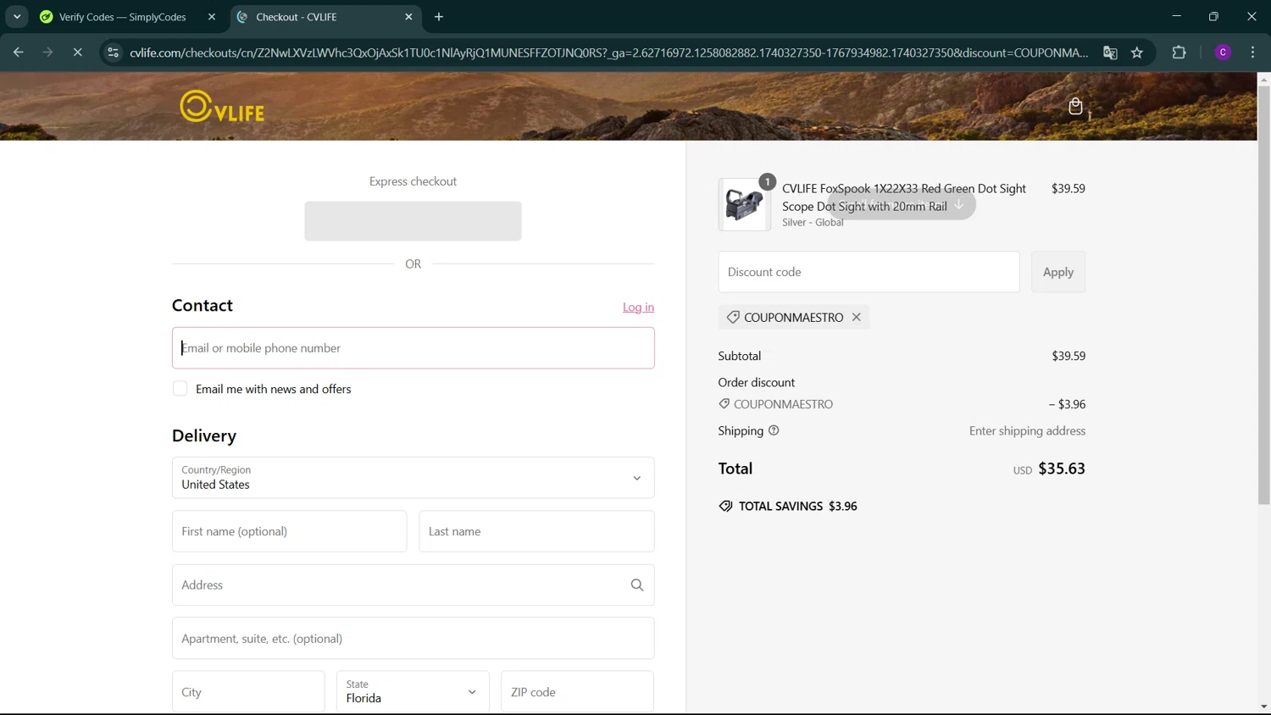This screenshot has width=1271, height=715.
Task: Click the scroll-down arrow of the scrollbar
Action: 1263,707
